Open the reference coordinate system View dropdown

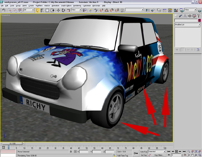(x=76, y=10)
